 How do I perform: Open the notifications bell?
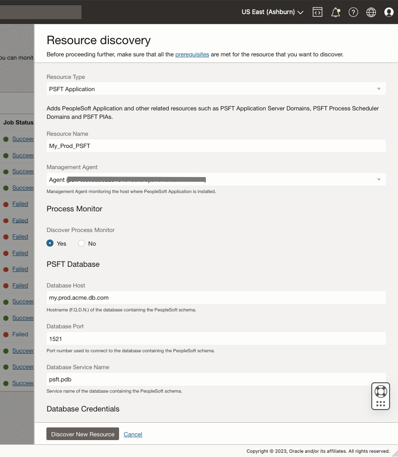[336, 12]
